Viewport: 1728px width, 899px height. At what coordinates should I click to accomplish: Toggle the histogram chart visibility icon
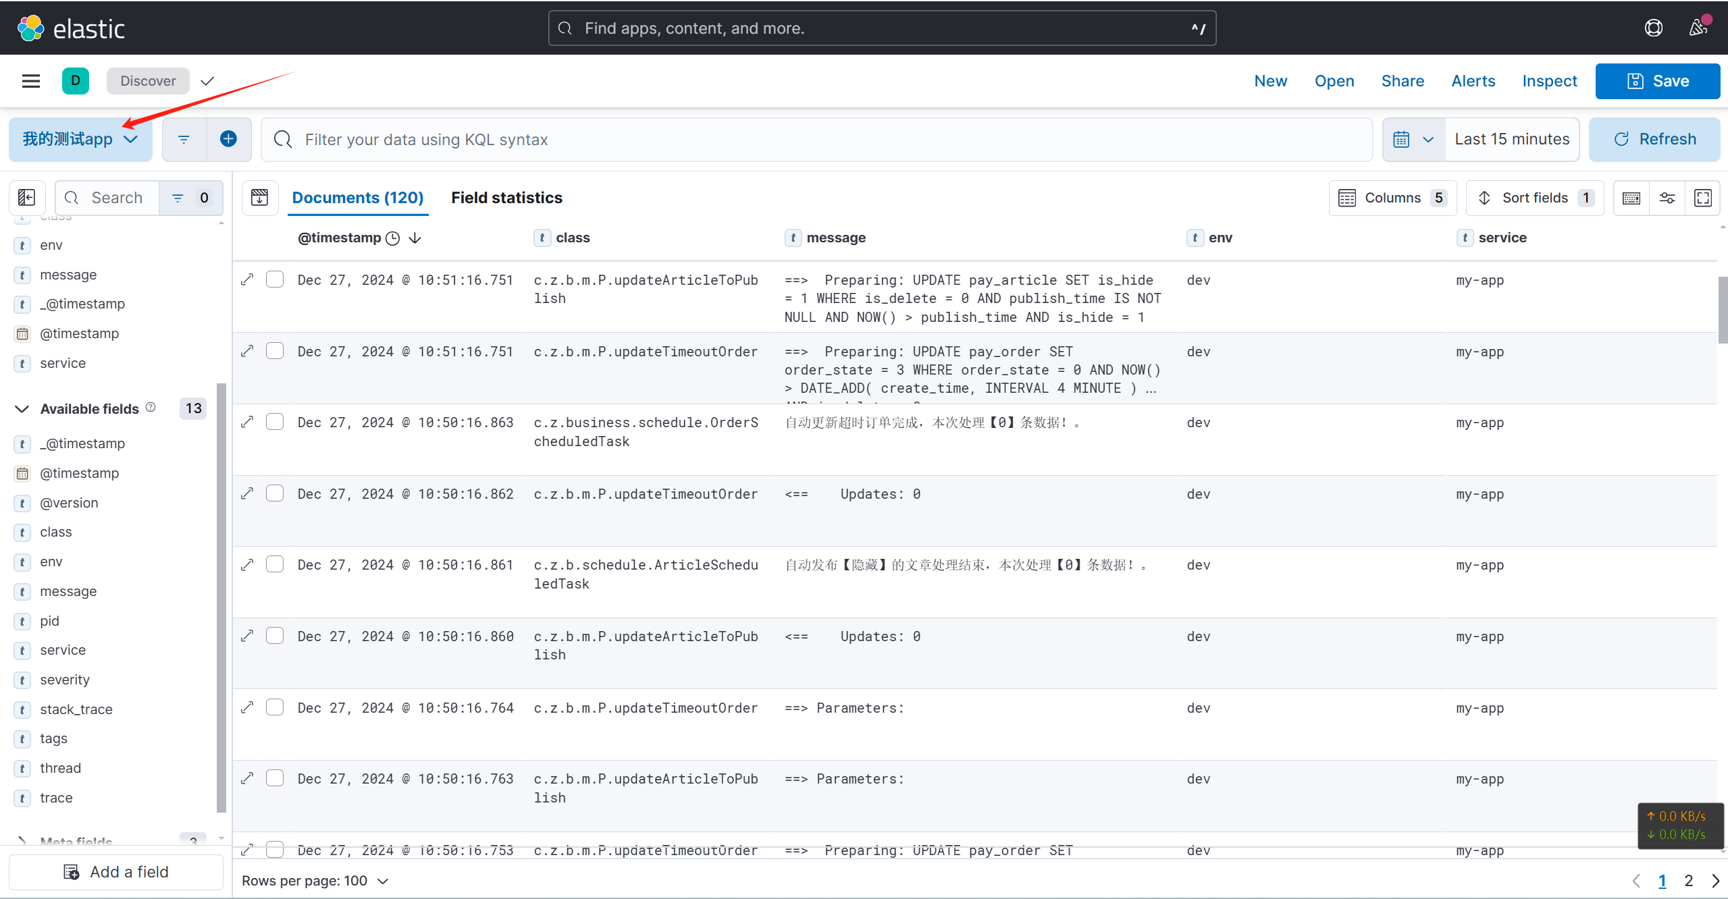click(259, 197)
